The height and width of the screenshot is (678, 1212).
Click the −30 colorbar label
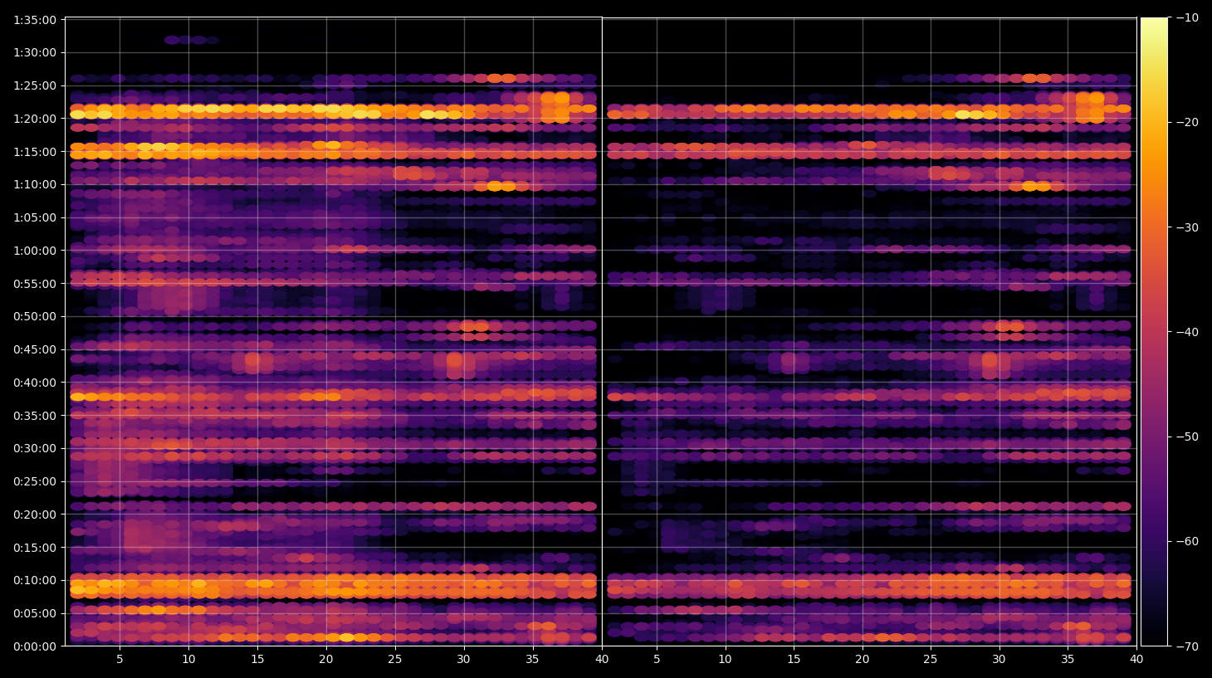(1188, 227)
